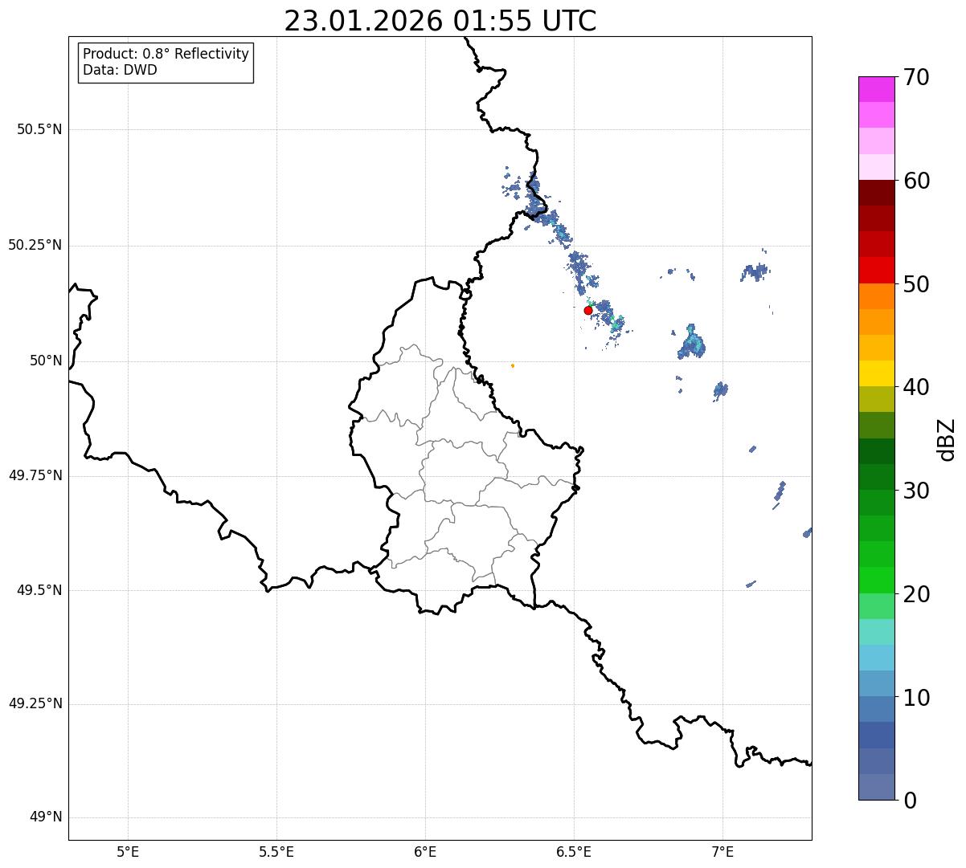Click the dark maroon colorbar swatch below 60
Viewport: 966px width, 868px height.
click(876, 193)
